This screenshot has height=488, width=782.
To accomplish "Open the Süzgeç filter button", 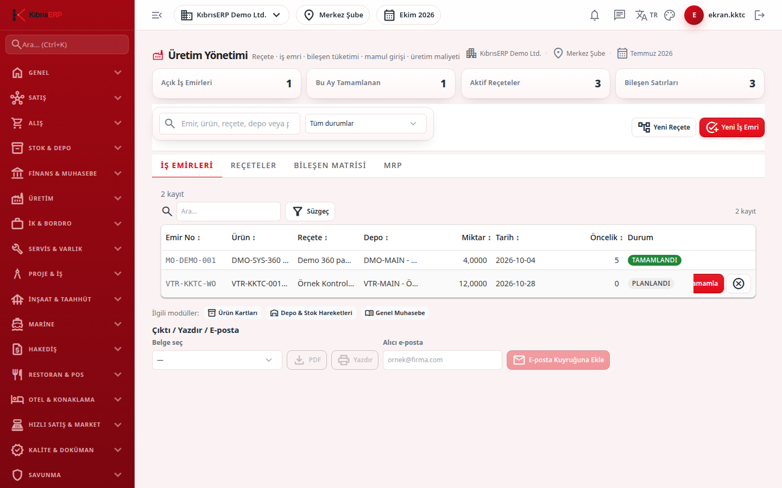I will click(x=310, y=211).
